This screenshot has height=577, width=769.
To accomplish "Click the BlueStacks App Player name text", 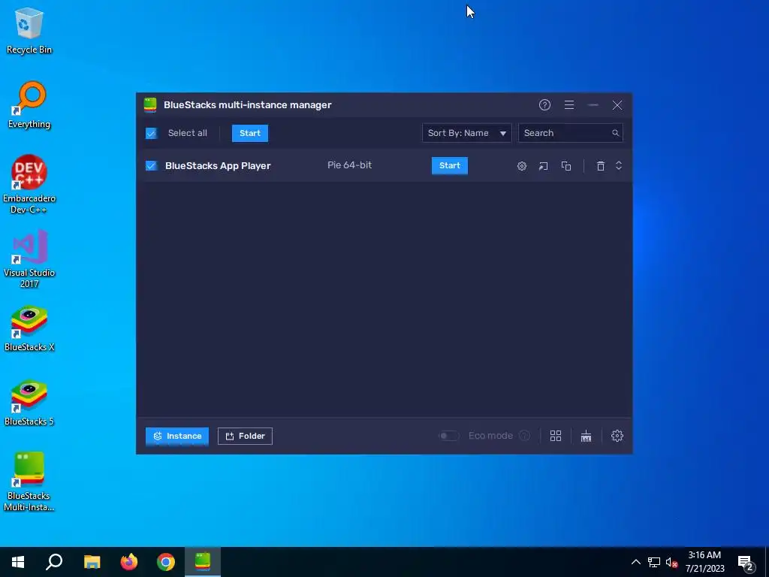I will (x=218, y=166).
